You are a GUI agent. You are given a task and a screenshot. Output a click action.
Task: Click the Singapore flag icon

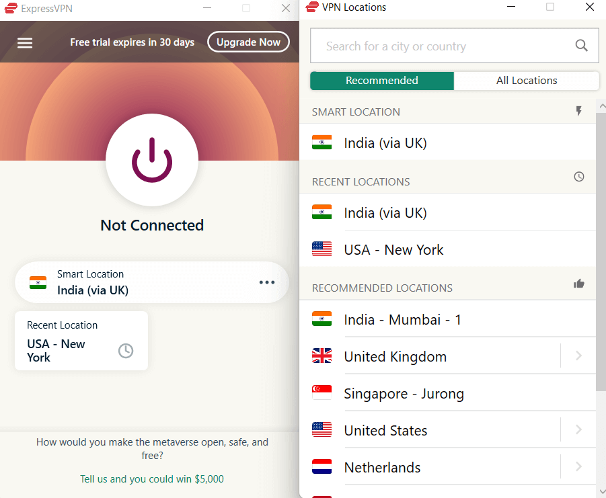tap(321, 392)
